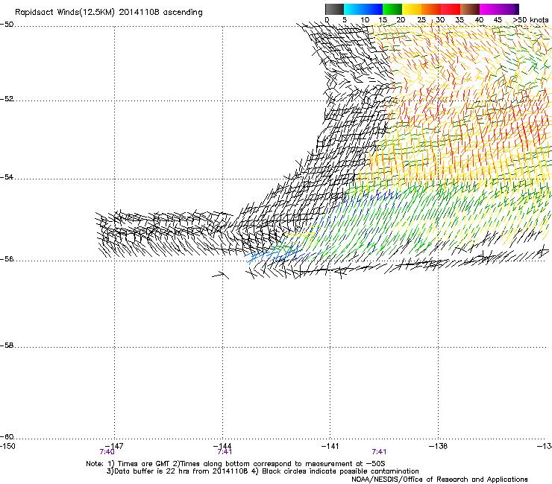The height and width of the screenshot is (484, 552).
Task: Click the '35' legend scale label
Action: tap(460, 20)
